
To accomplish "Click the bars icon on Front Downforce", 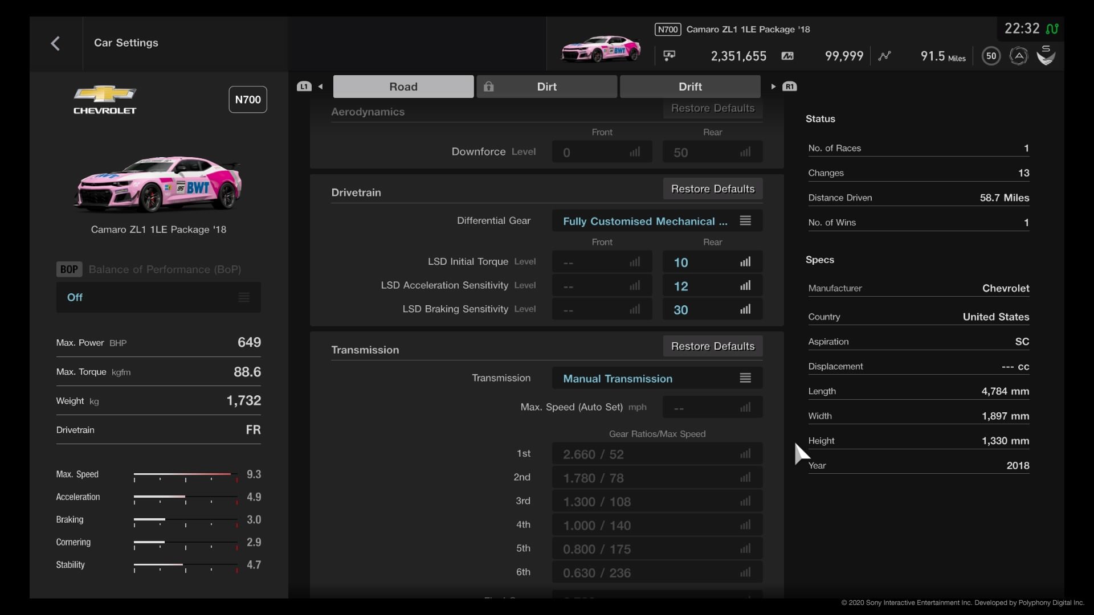I will click(635, 152).
